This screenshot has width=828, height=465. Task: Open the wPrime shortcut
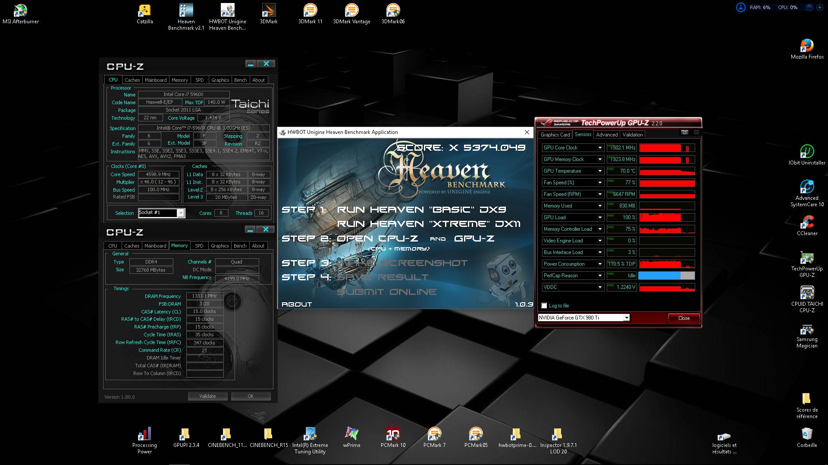coord(351,437)
